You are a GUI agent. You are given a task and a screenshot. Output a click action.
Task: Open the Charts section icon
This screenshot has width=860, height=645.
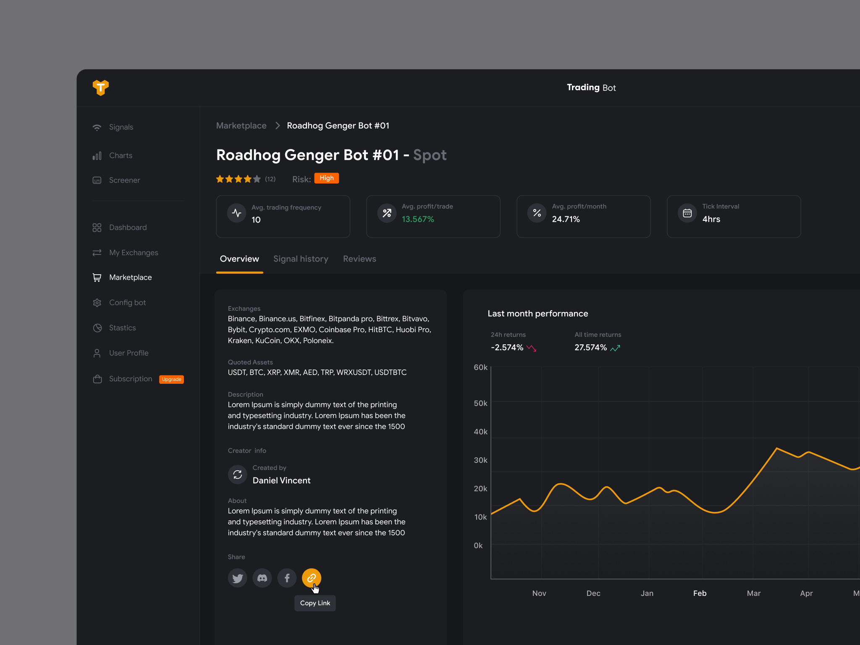click(x=97, y=156)
